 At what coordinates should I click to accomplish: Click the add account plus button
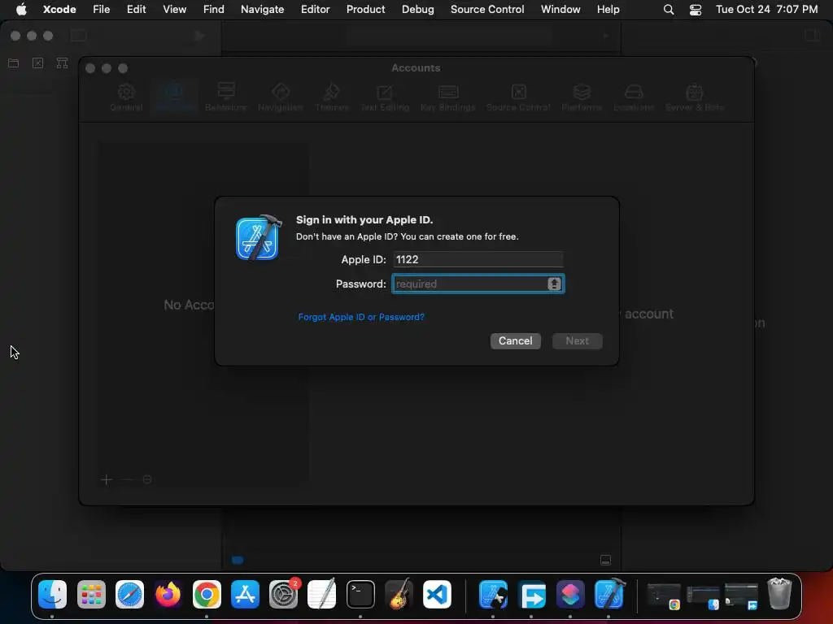(x=107, y=479)
